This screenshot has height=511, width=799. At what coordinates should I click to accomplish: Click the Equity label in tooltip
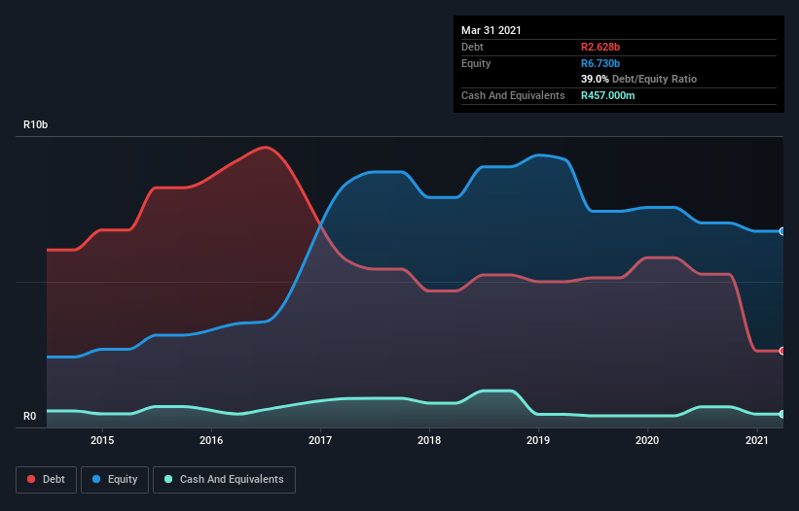476,63
